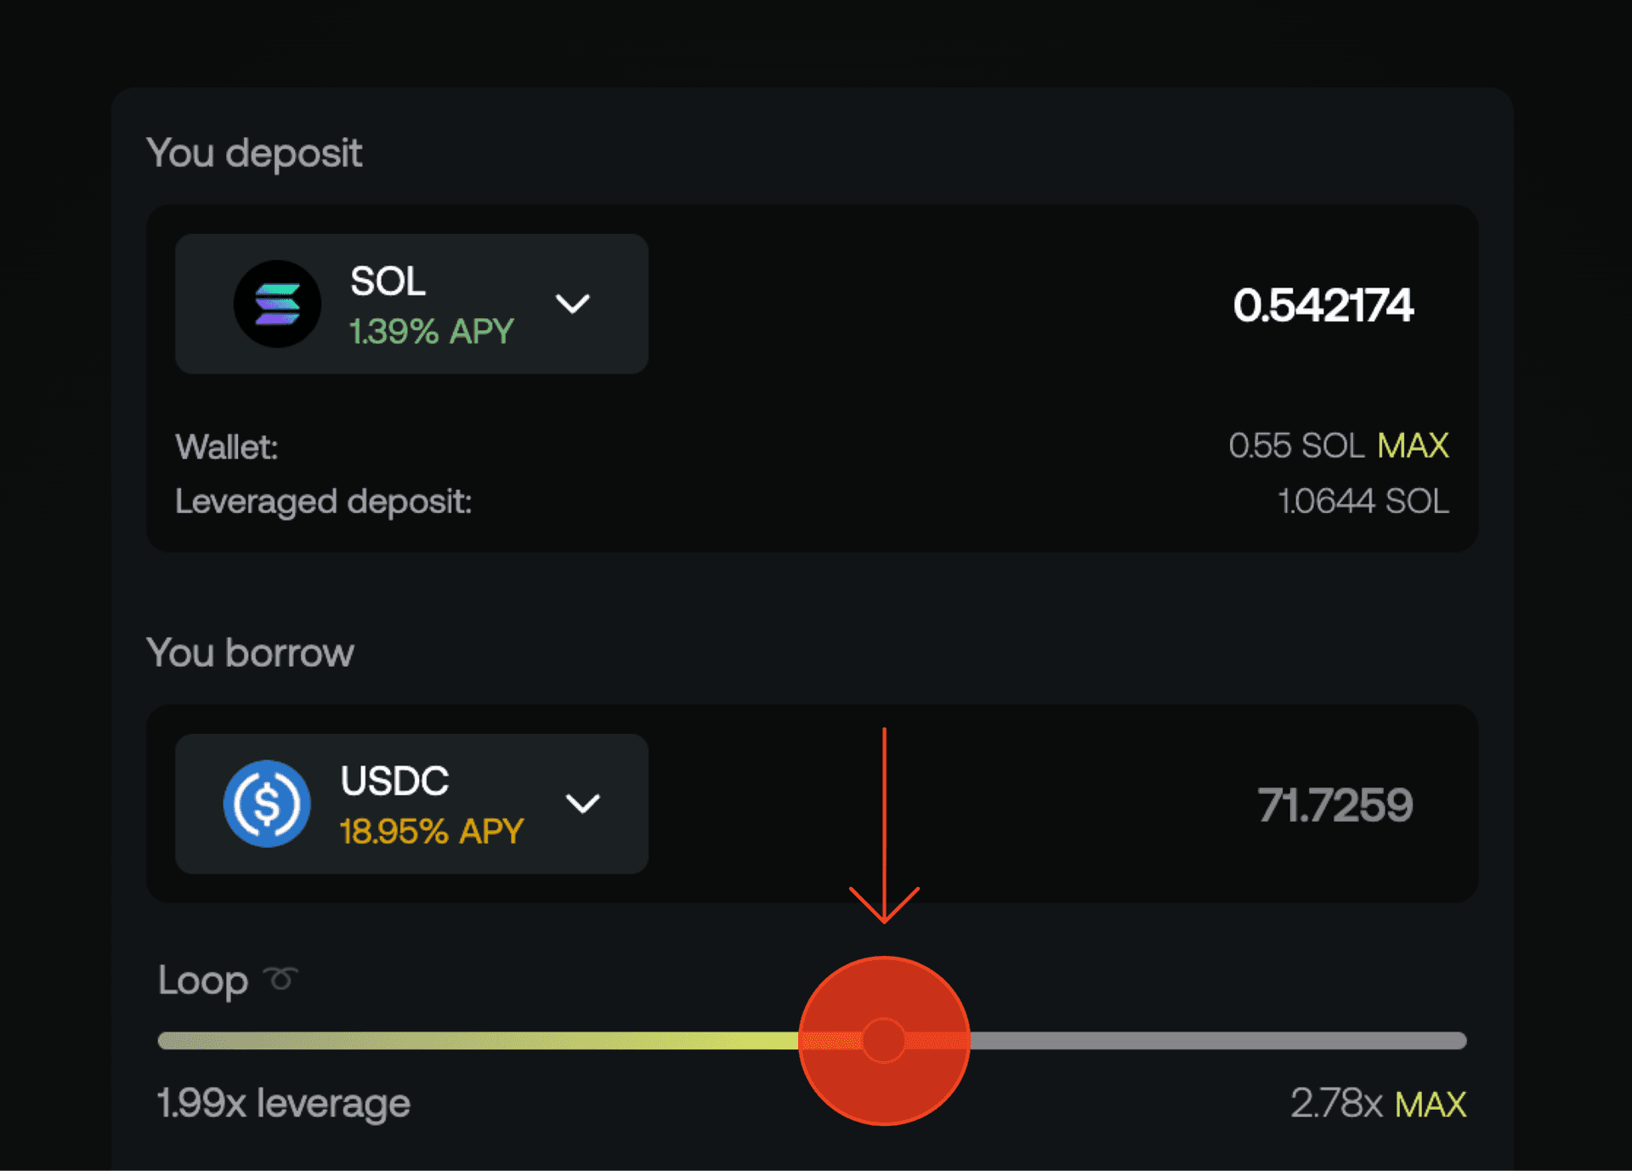Click the deposit amount field 0.542174
1632x1171 pixels.
point(1323,304)
